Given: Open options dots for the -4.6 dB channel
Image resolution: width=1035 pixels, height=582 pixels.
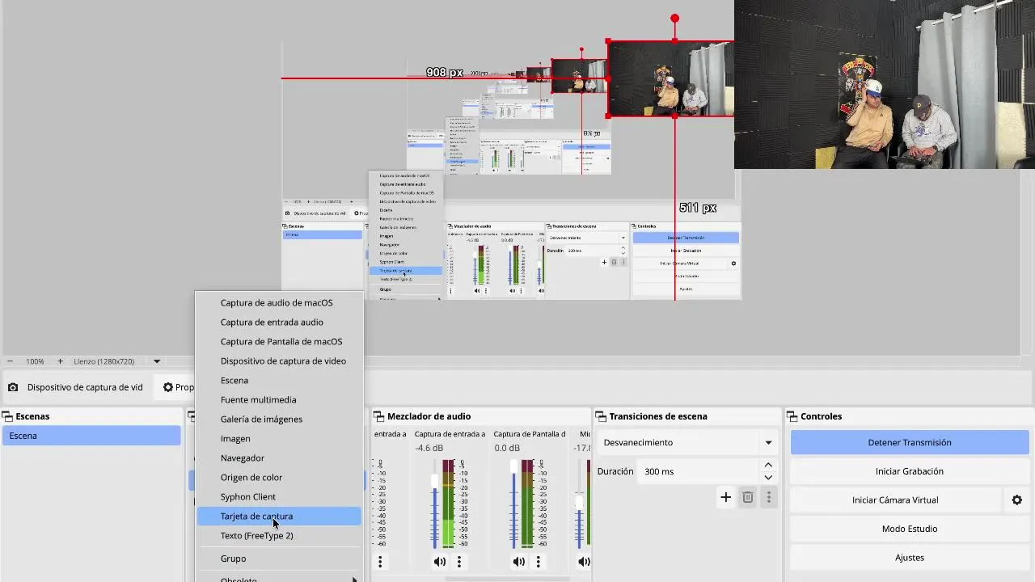Looking at the screenshot, I should coord(459,561).
